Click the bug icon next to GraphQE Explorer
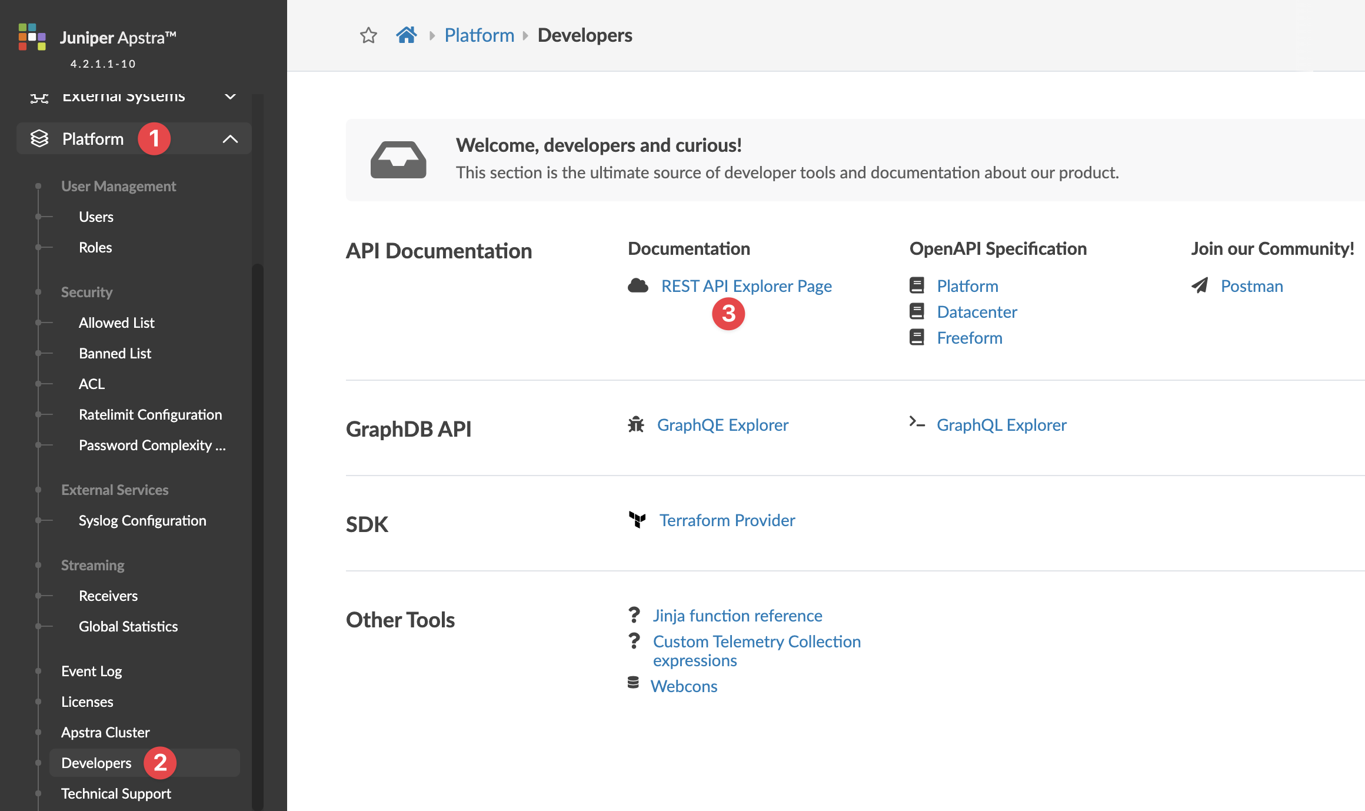The height and width of the screenshot is (811, 1365). [636, 424]
